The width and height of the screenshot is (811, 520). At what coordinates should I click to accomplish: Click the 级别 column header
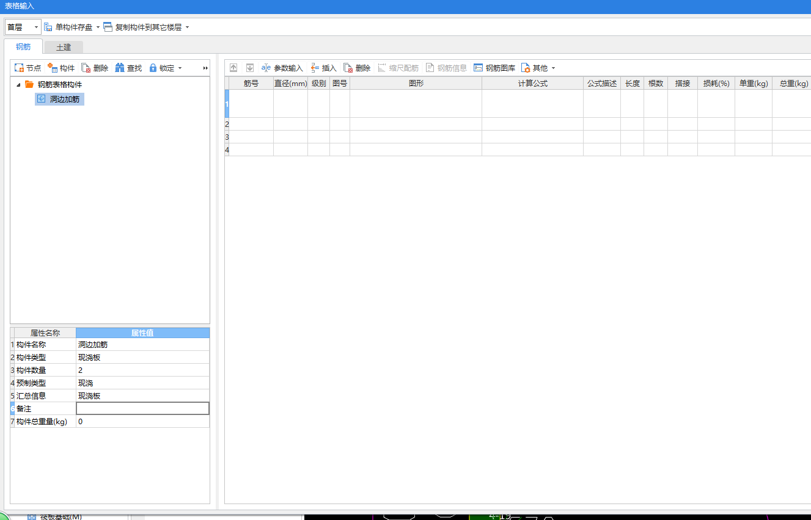point(318,84)
